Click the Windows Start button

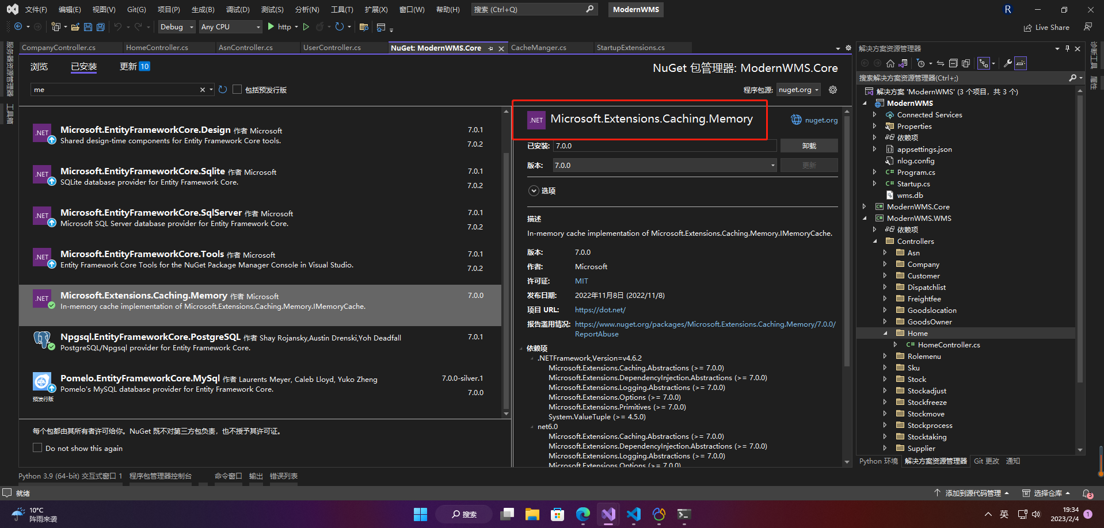pyautogui.click(x=421, y=514)
